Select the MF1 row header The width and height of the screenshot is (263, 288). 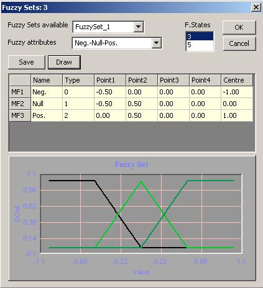coord(20,92)
